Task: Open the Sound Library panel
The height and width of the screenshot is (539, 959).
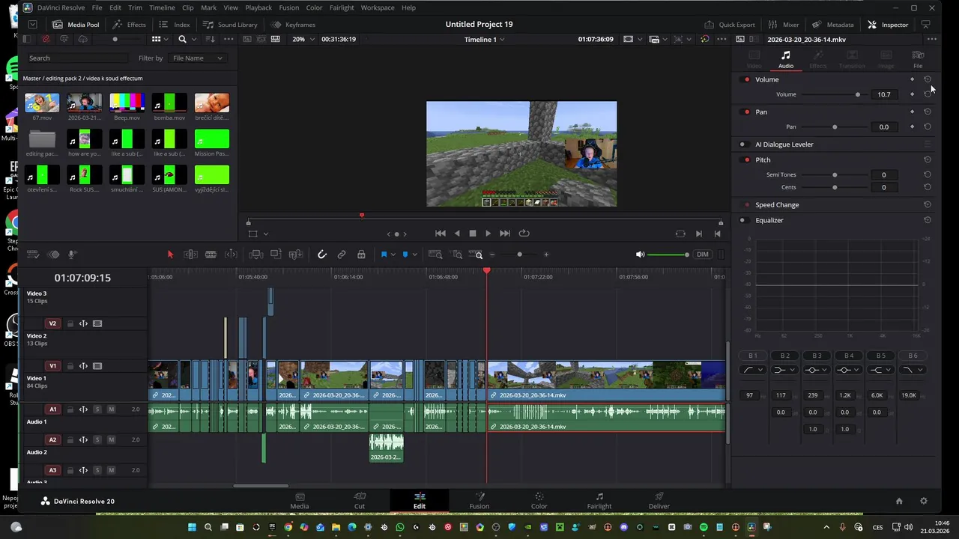Action: pos(230,25)
